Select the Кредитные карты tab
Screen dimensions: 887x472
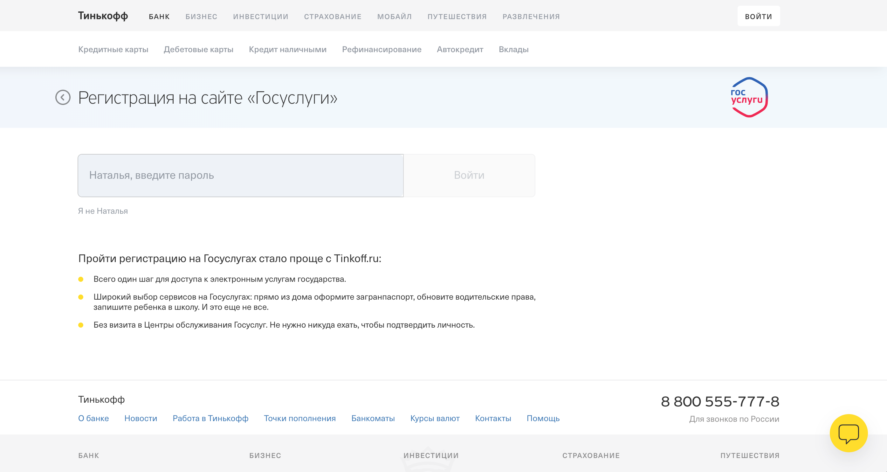(113, 49)
